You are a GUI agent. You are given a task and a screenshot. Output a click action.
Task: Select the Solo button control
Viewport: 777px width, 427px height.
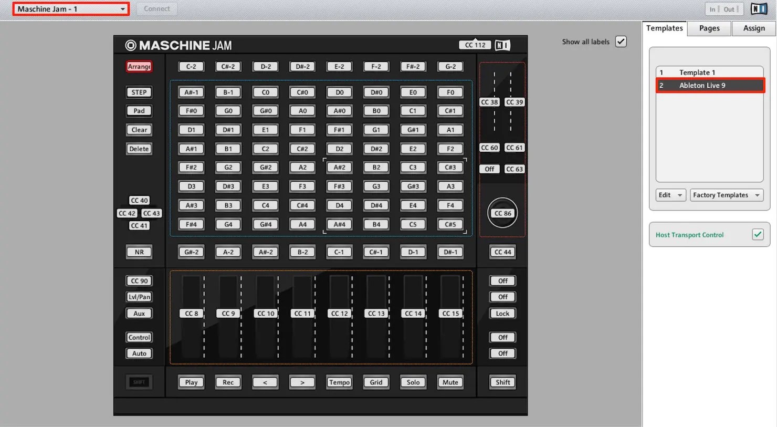pyautogui.click(x=413, y=382)
